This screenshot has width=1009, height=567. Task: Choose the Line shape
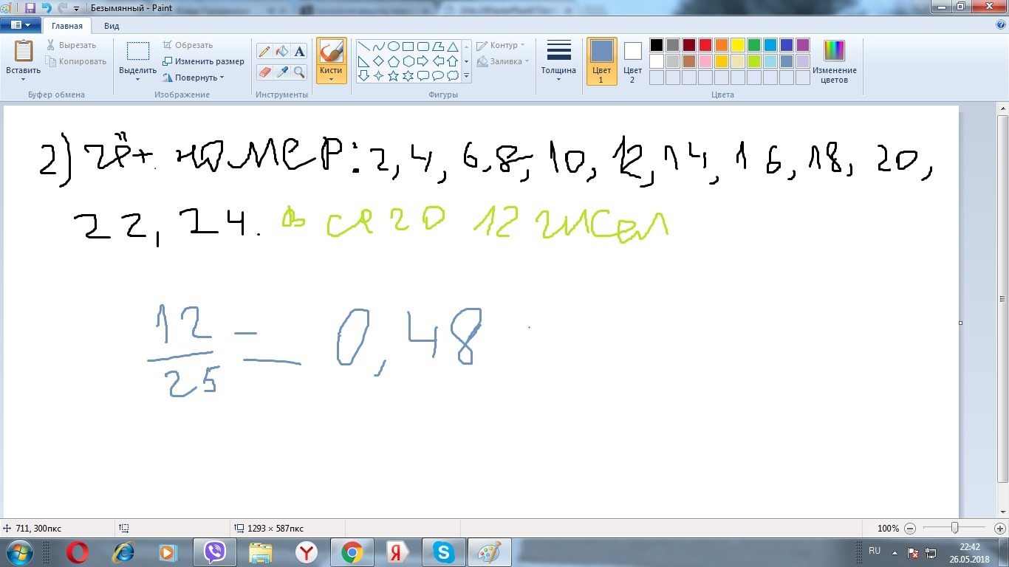(364, 47)
